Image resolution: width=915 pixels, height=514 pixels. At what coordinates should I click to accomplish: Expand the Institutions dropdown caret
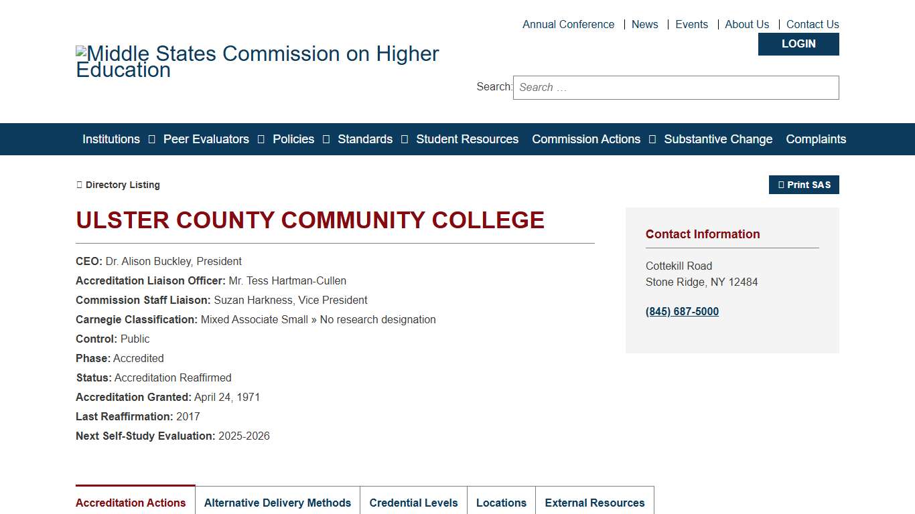click(151, 139)
